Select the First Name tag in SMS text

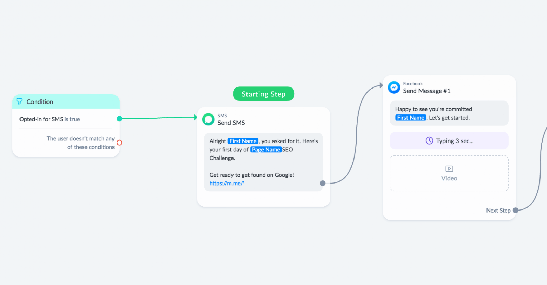coord(243,141)
